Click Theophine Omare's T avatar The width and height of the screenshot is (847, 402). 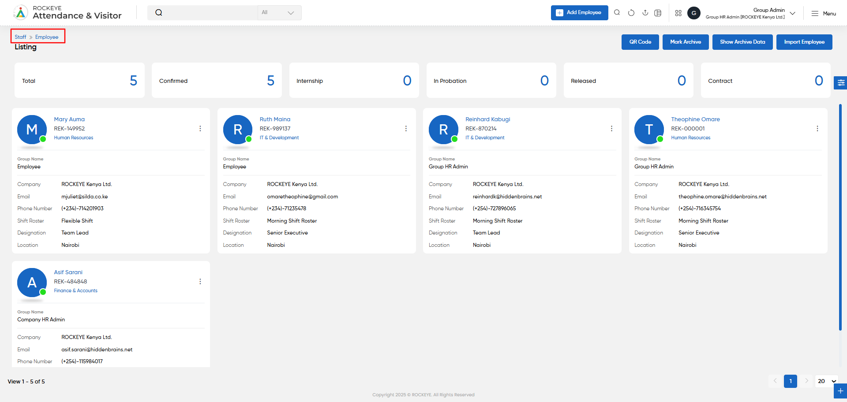649,130
